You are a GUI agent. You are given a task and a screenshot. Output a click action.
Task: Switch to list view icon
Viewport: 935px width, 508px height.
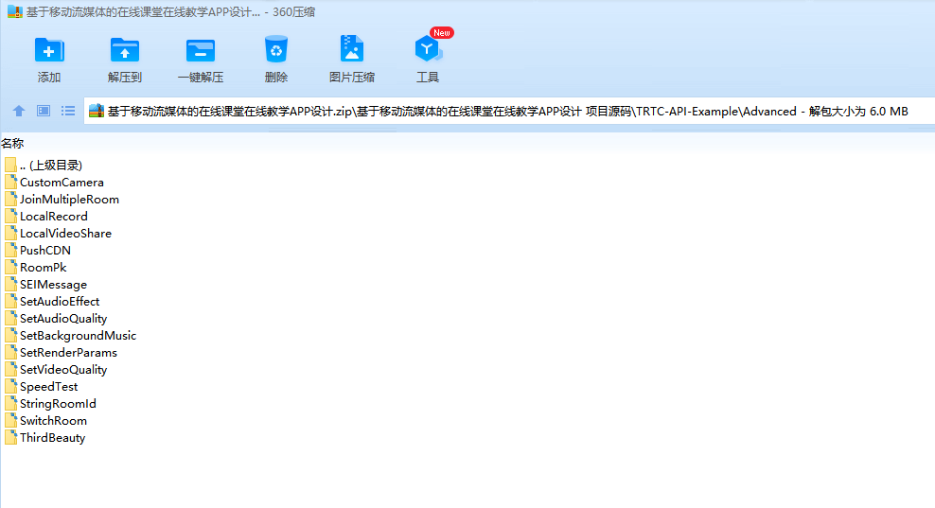tap(68, 111)
